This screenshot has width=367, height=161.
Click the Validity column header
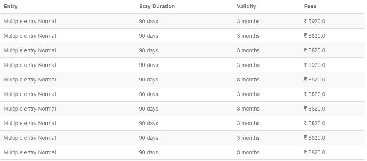click(246, 7)
